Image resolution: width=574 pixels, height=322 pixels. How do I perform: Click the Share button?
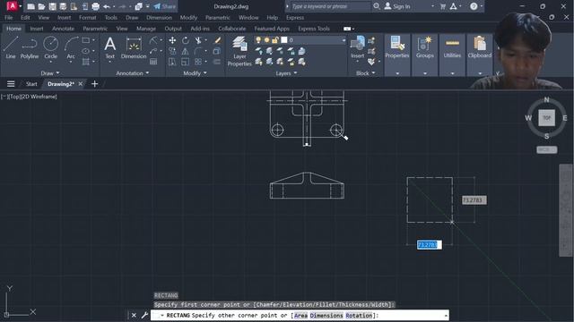click(x=165, y=6)
